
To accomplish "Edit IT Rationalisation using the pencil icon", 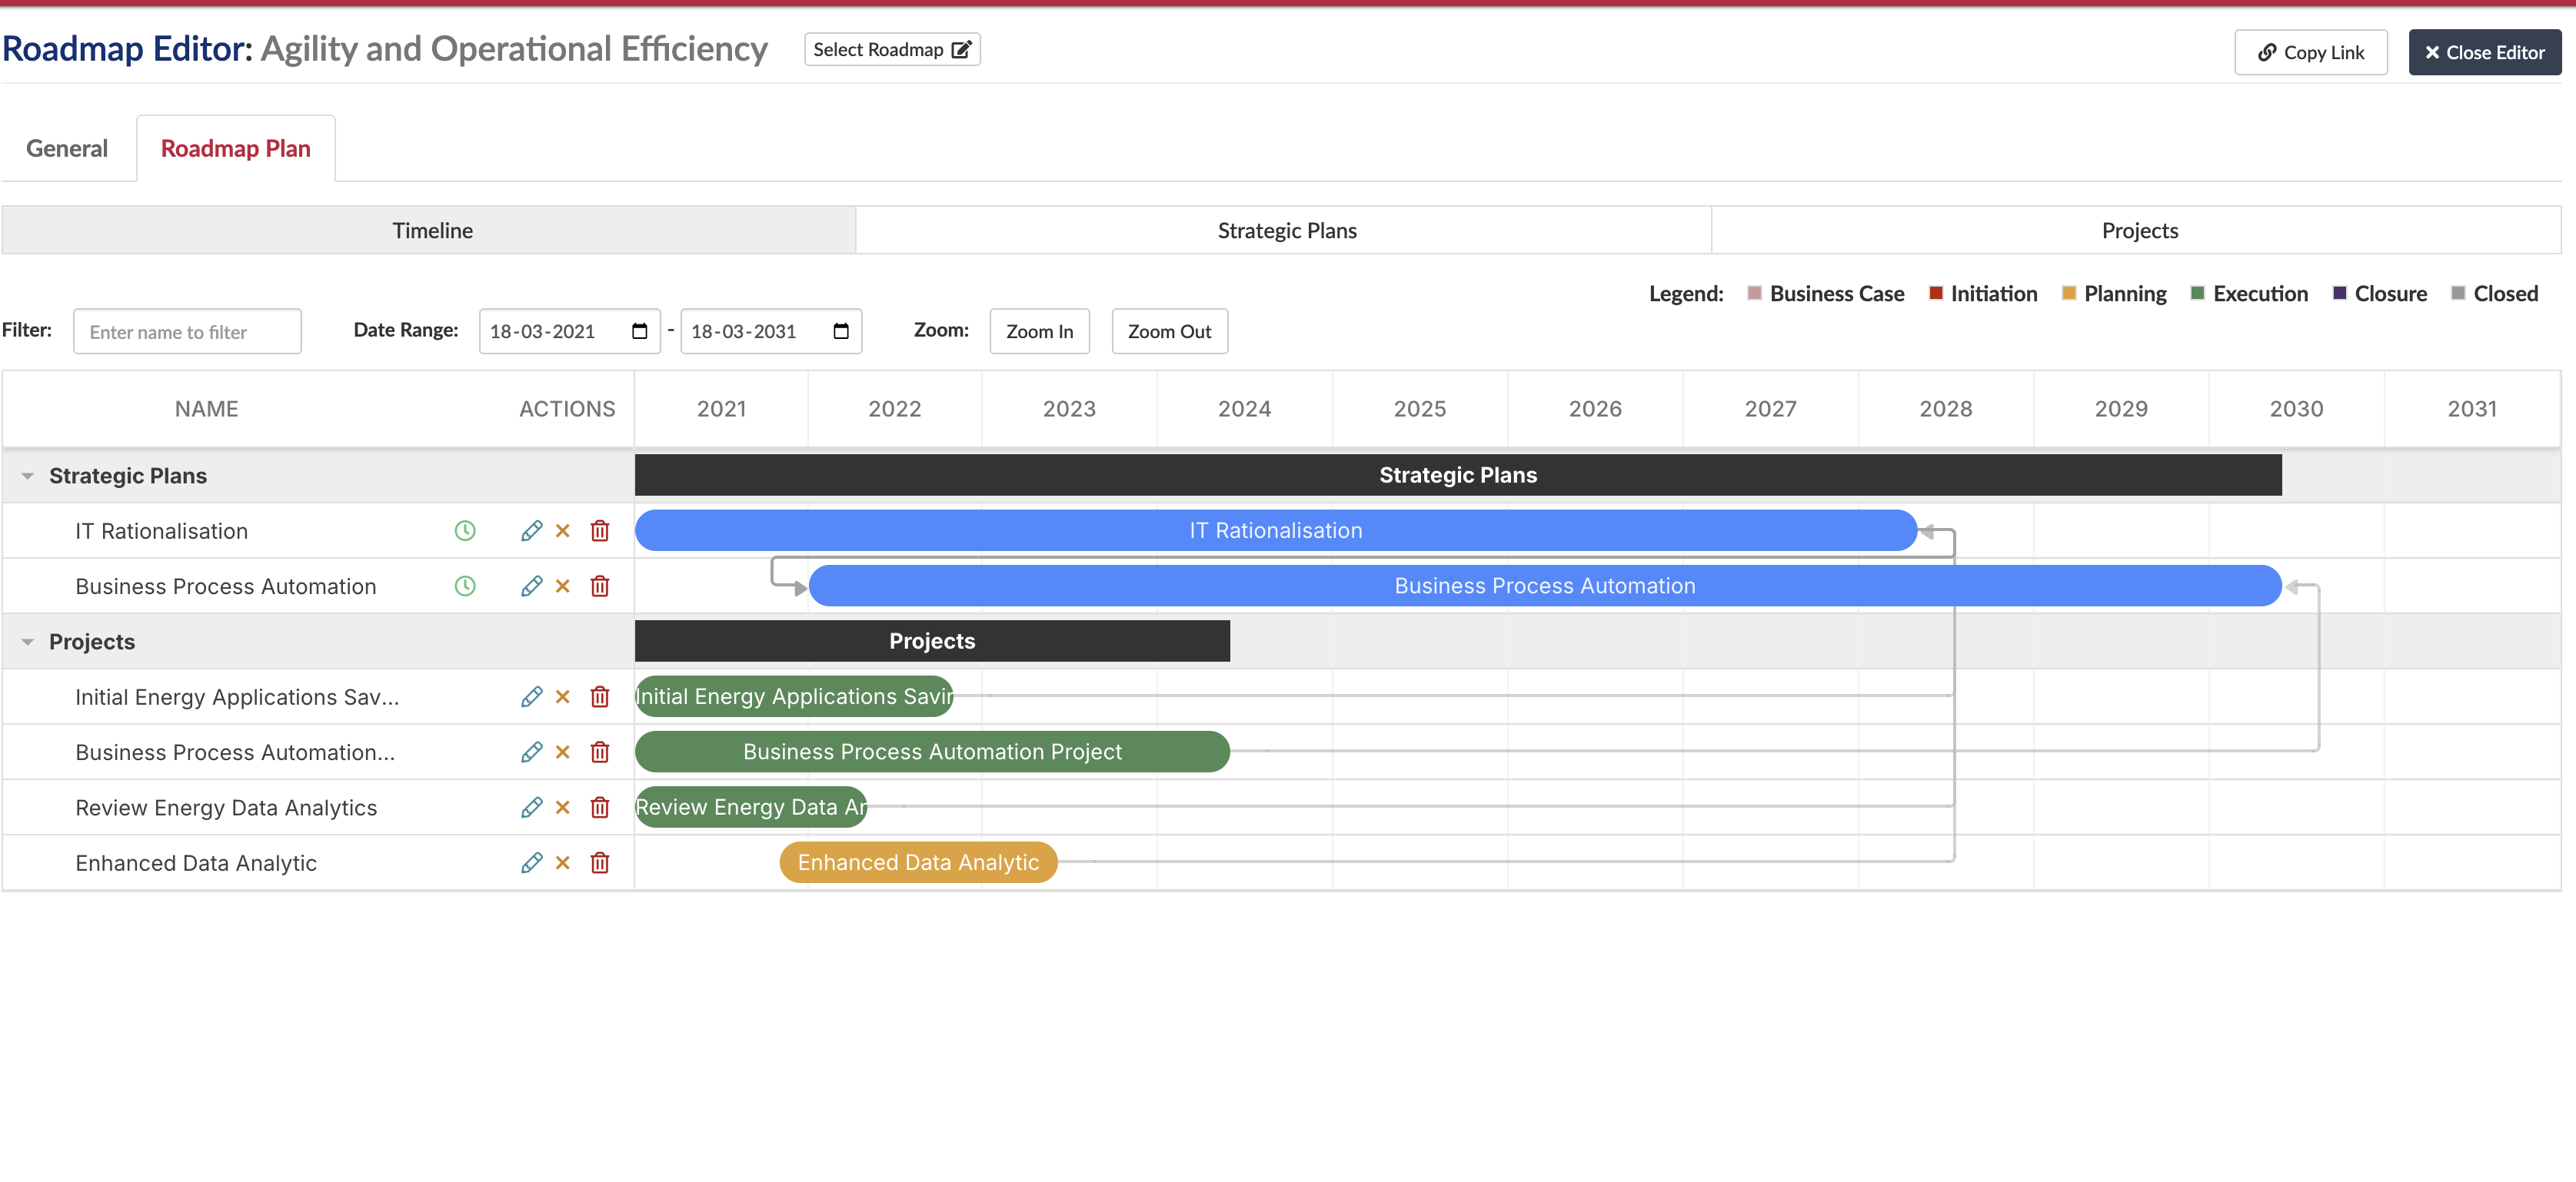I will (x=531, y=530).
